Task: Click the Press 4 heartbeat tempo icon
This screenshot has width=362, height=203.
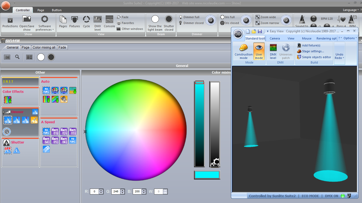Action: click(x=341, y=19)
